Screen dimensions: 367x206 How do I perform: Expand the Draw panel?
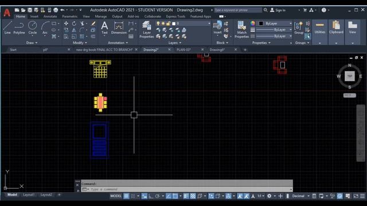32,43
